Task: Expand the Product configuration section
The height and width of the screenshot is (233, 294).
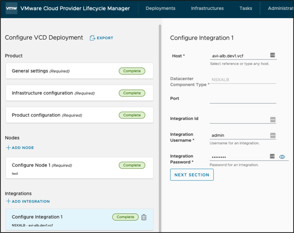Action: click(79, 115)
